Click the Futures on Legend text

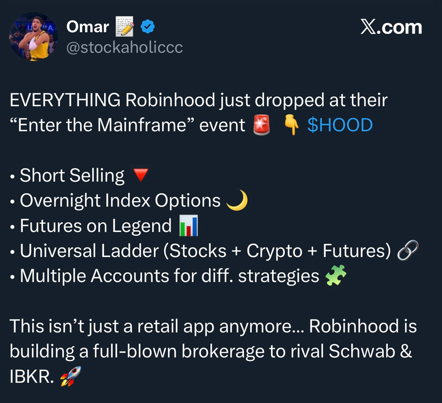(x=96, y=226)
